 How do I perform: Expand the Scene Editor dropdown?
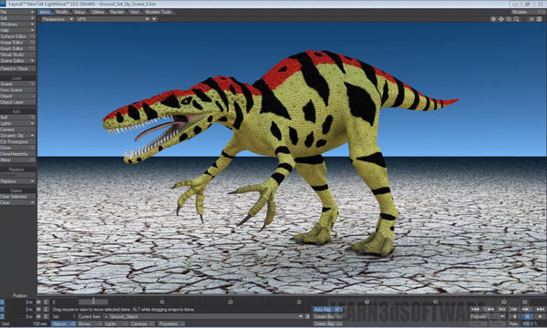coord(17,61)
